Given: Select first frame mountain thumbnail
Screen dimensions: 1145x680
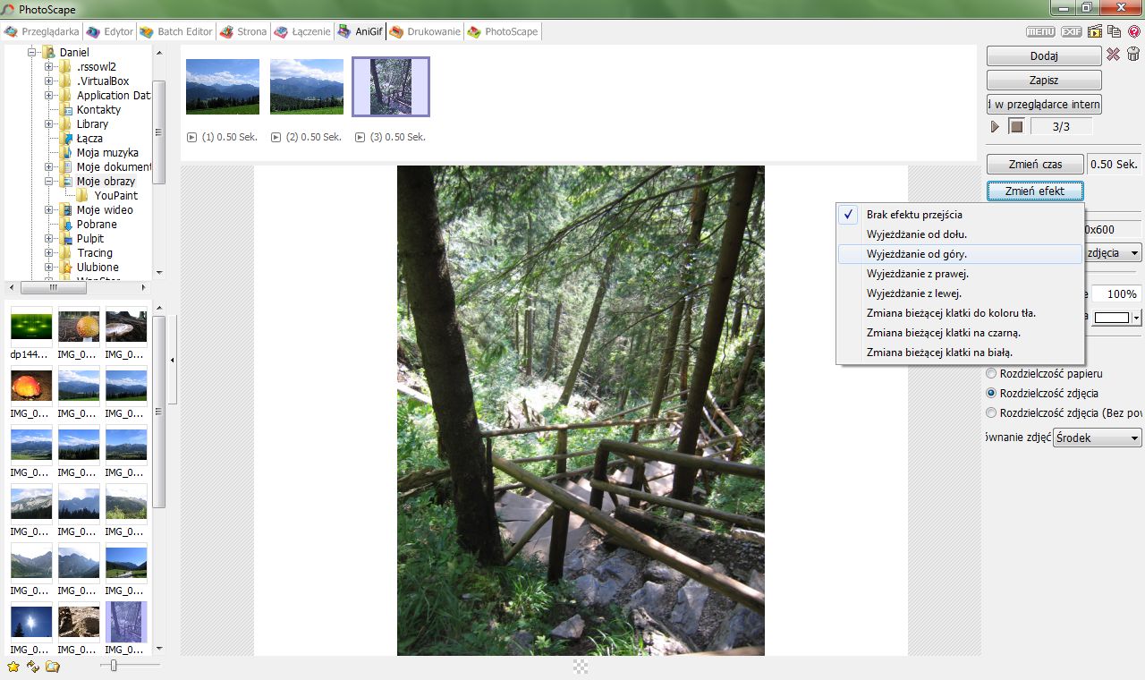Looking at the screenshot, I should (223, 87).
